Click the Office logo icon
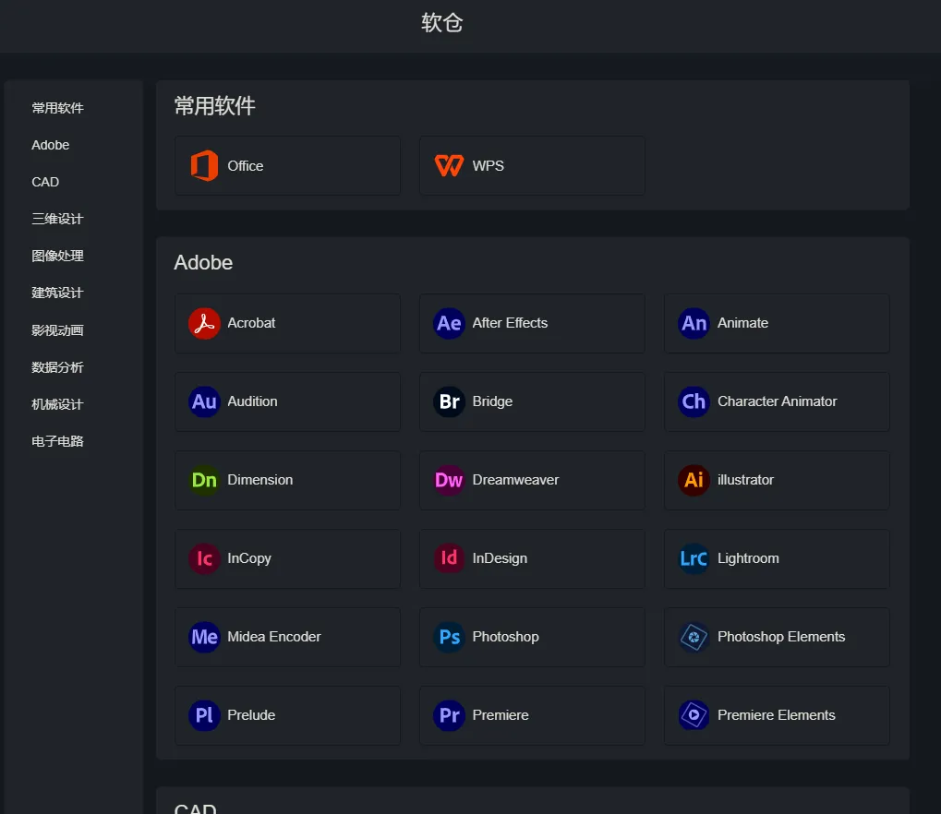The width and height of the screenshot is (941, 814). point(204,165)
